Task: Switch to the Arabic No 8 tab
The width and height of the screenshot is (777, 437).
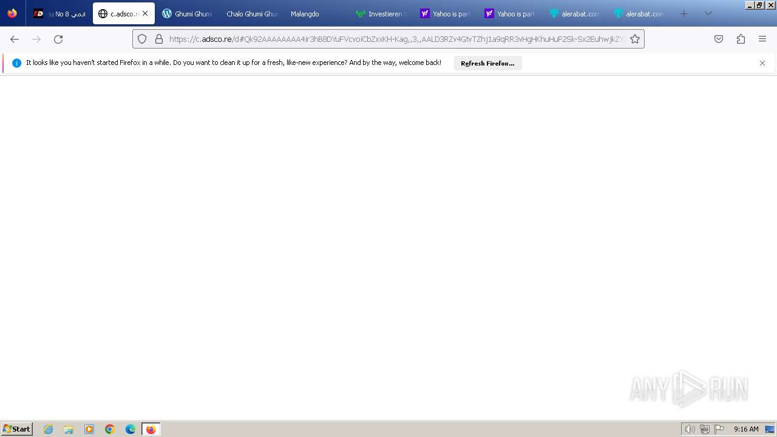Action: [x=59, y=13]
